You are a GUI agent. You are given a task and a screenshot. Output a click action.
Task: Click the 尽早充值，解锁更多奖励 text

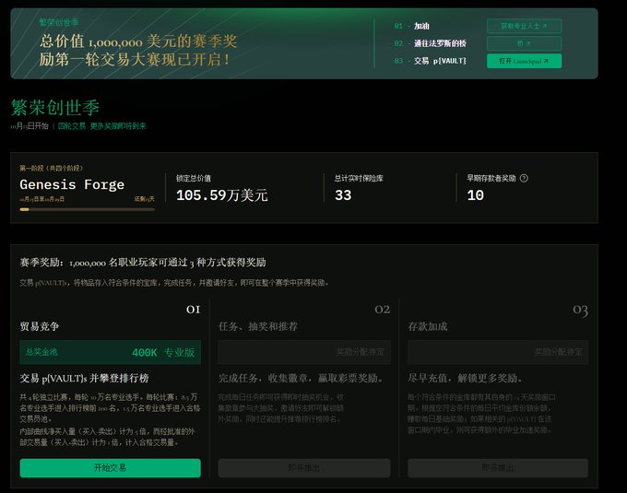pos(465,378)
